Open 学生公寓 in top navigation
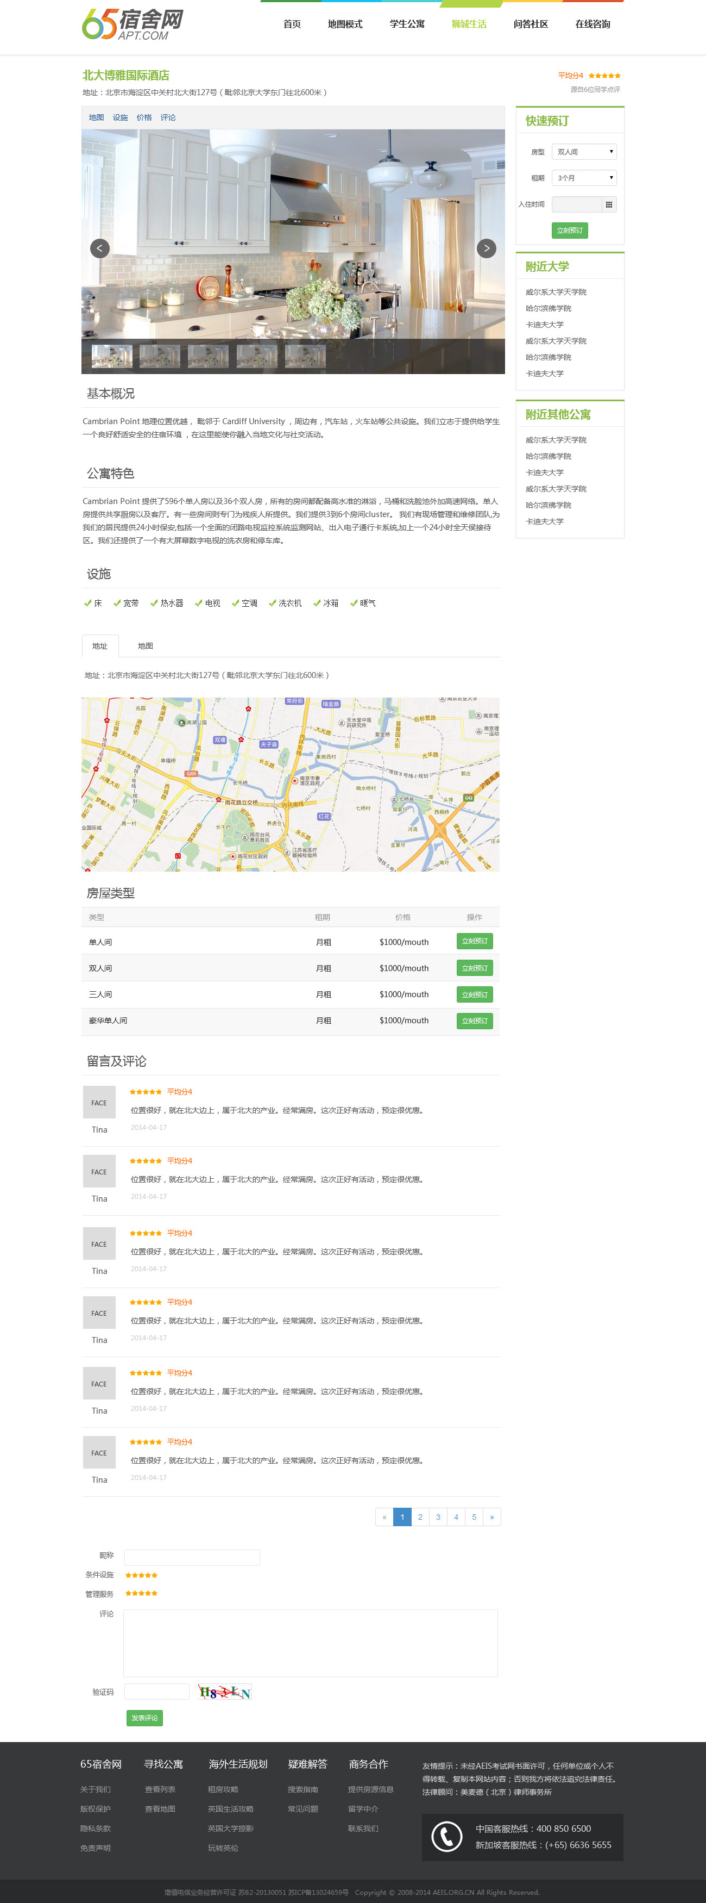706x1903 pixels. [407, 24]
